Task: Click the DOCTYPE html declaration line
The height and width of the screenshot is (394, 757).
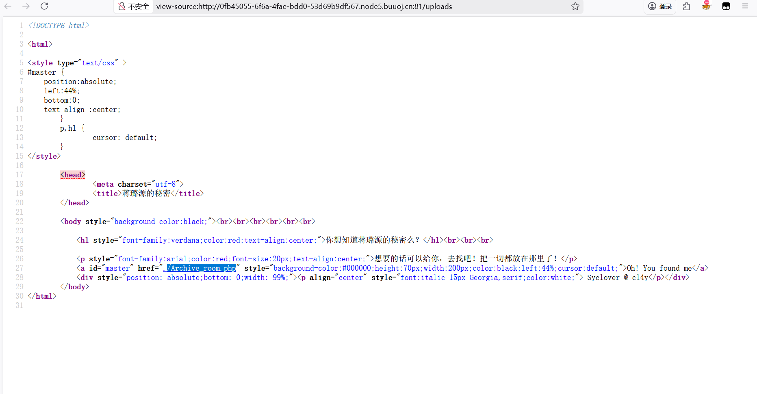Action: [59, 26]
